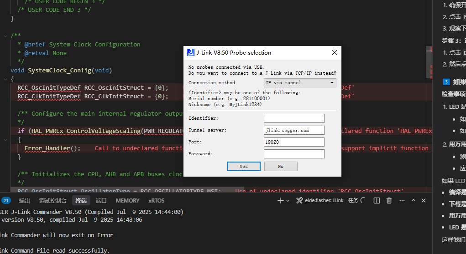This screenshot has height=254, width=466.
Task: Switch to the 输出 panel tab
Action: tap(24, 201)
